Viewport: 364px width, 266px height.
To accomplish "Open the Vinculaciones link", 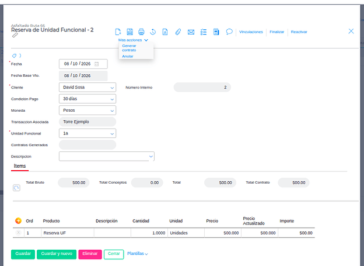I will click(251, 32).
